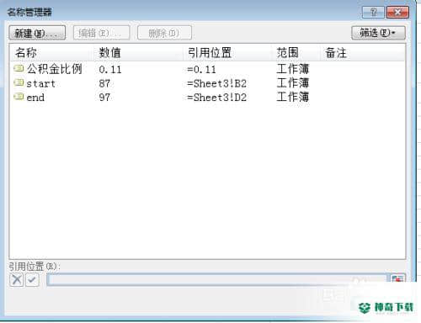
Task: Click the reference =Sheet3!B2
Action: (216, 83)
